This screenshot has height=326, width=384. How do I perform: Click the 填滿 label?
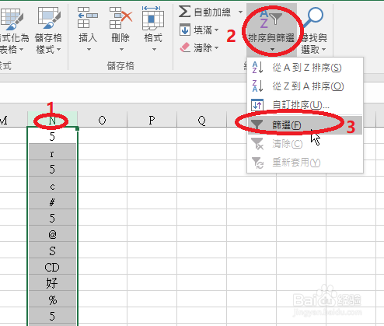pyautogui.click(x=203, y=30)
